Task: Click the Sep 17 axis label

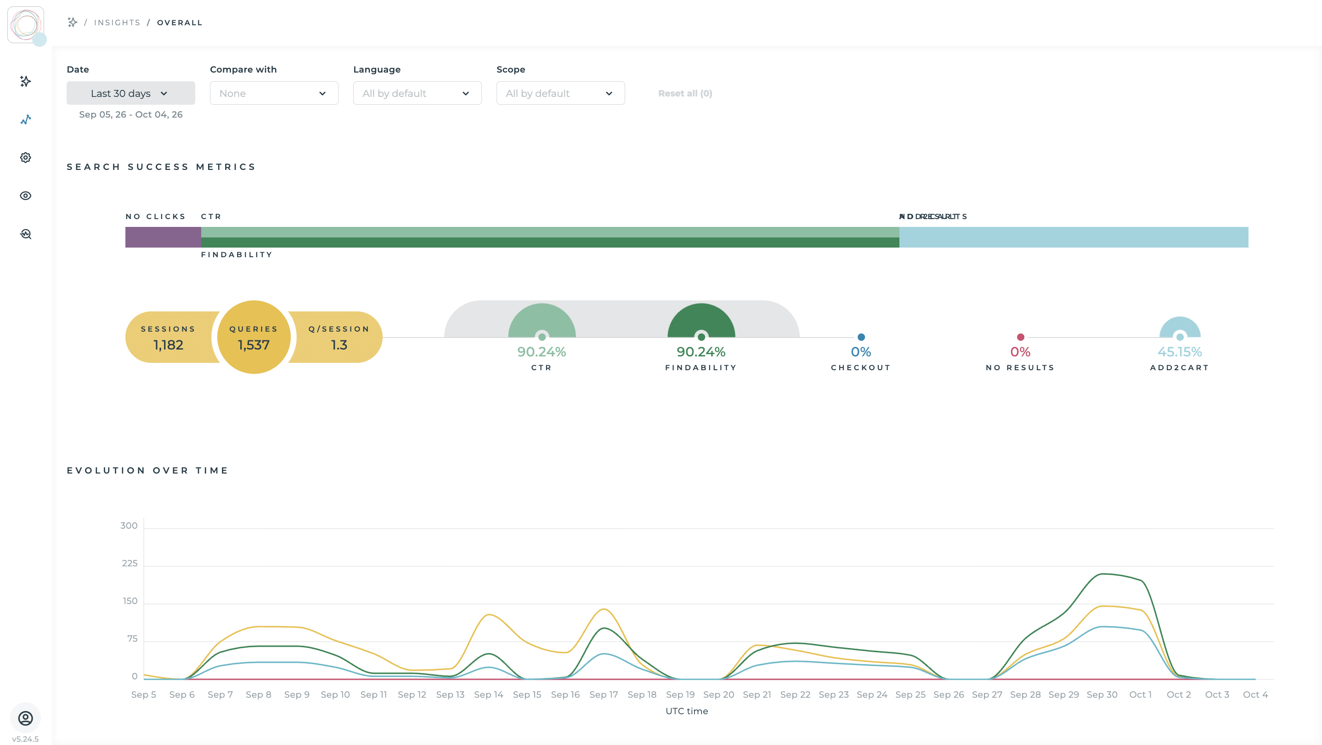Action: point(604,695)
